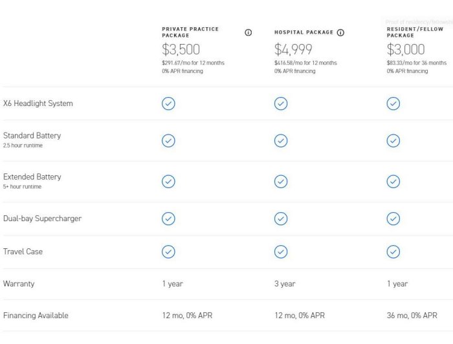Click Dual-bay Supercharger checkmark under Hospital Package
453x344 pixels.
click(281, 219)
